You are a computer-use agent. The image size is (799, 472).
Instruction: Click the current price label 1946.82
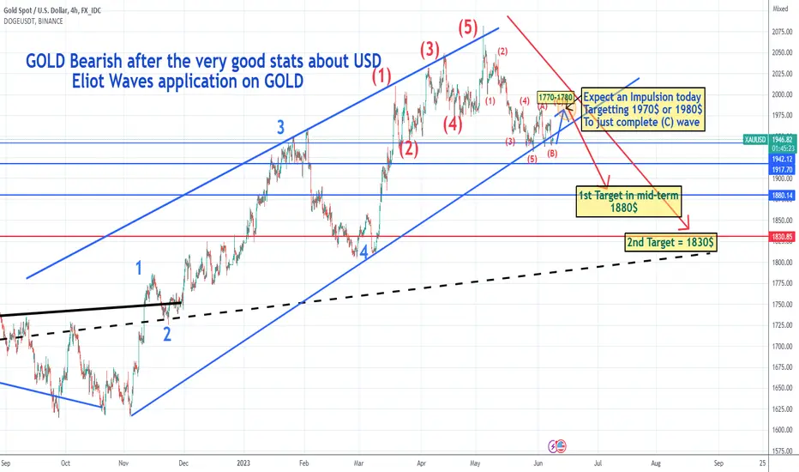click(783, 139)
